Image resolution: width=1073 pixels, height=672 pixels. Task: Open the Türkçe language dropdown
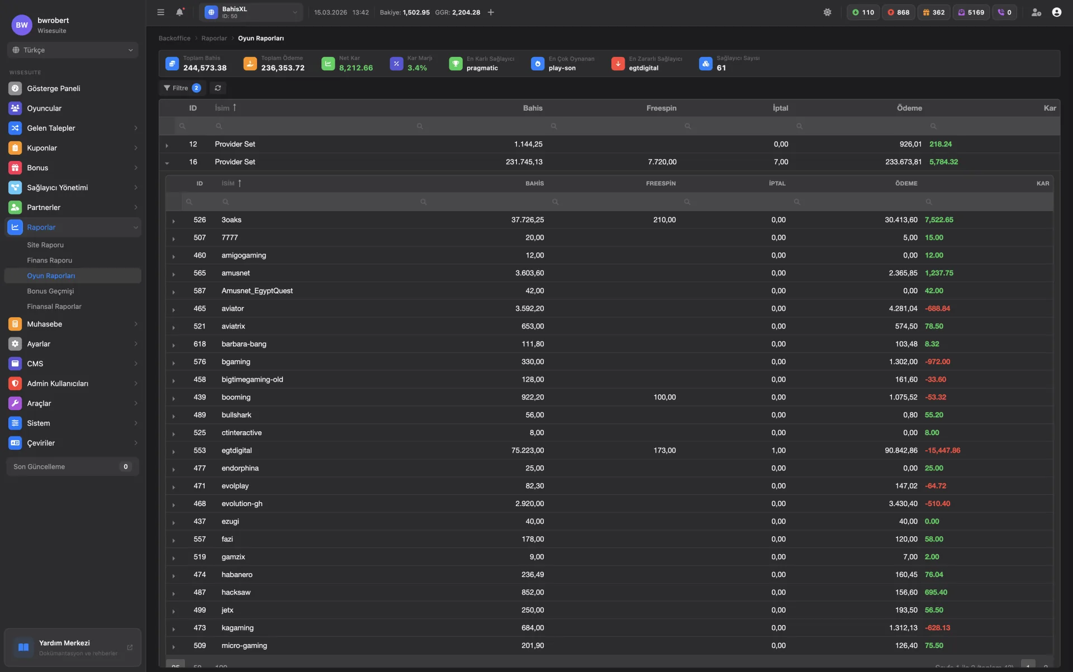click(x=73, y=50)
